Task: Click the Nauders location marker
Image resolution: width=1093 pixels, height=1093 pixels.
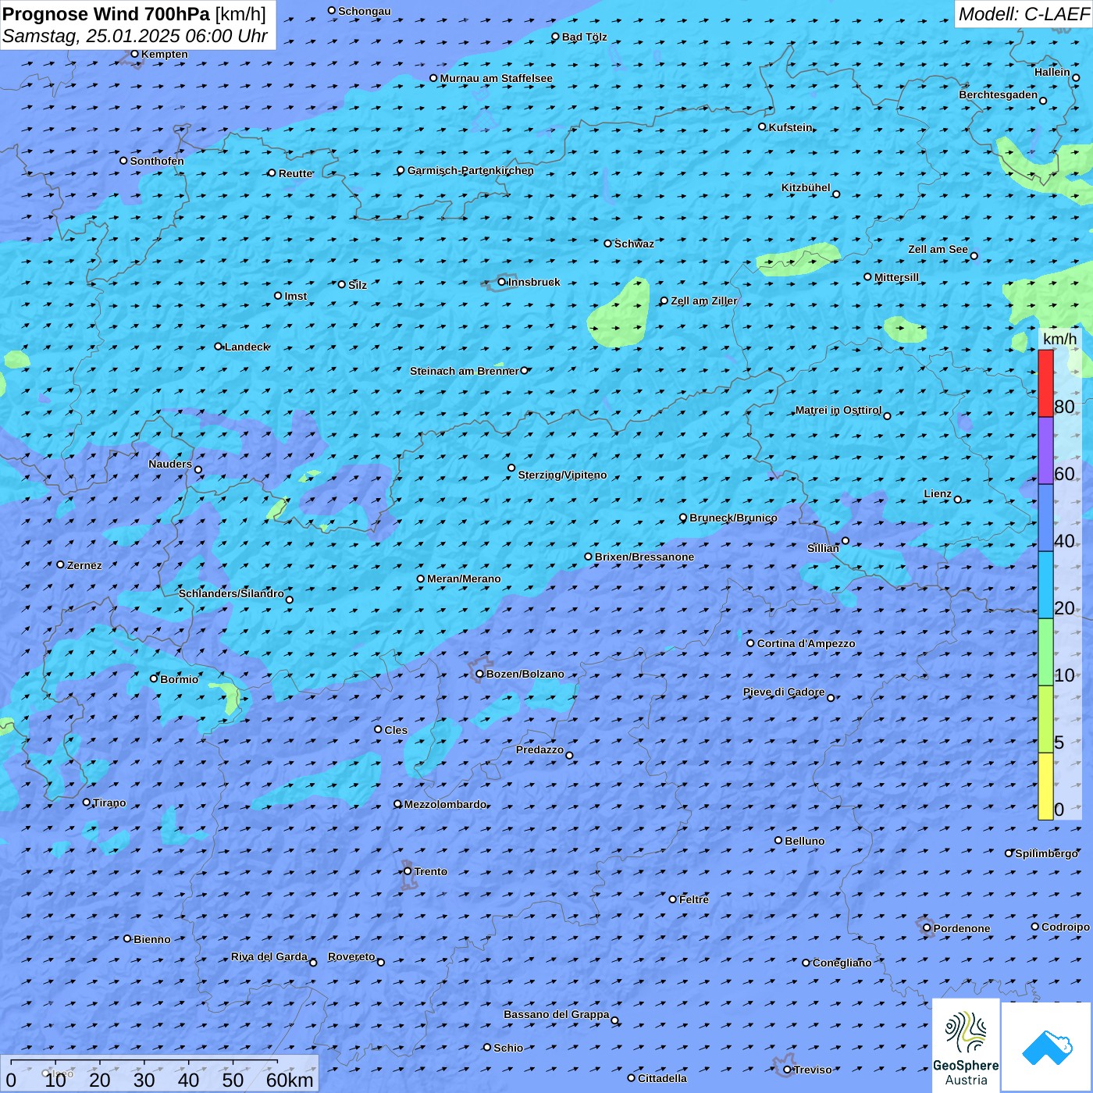Action: [198, 470]
